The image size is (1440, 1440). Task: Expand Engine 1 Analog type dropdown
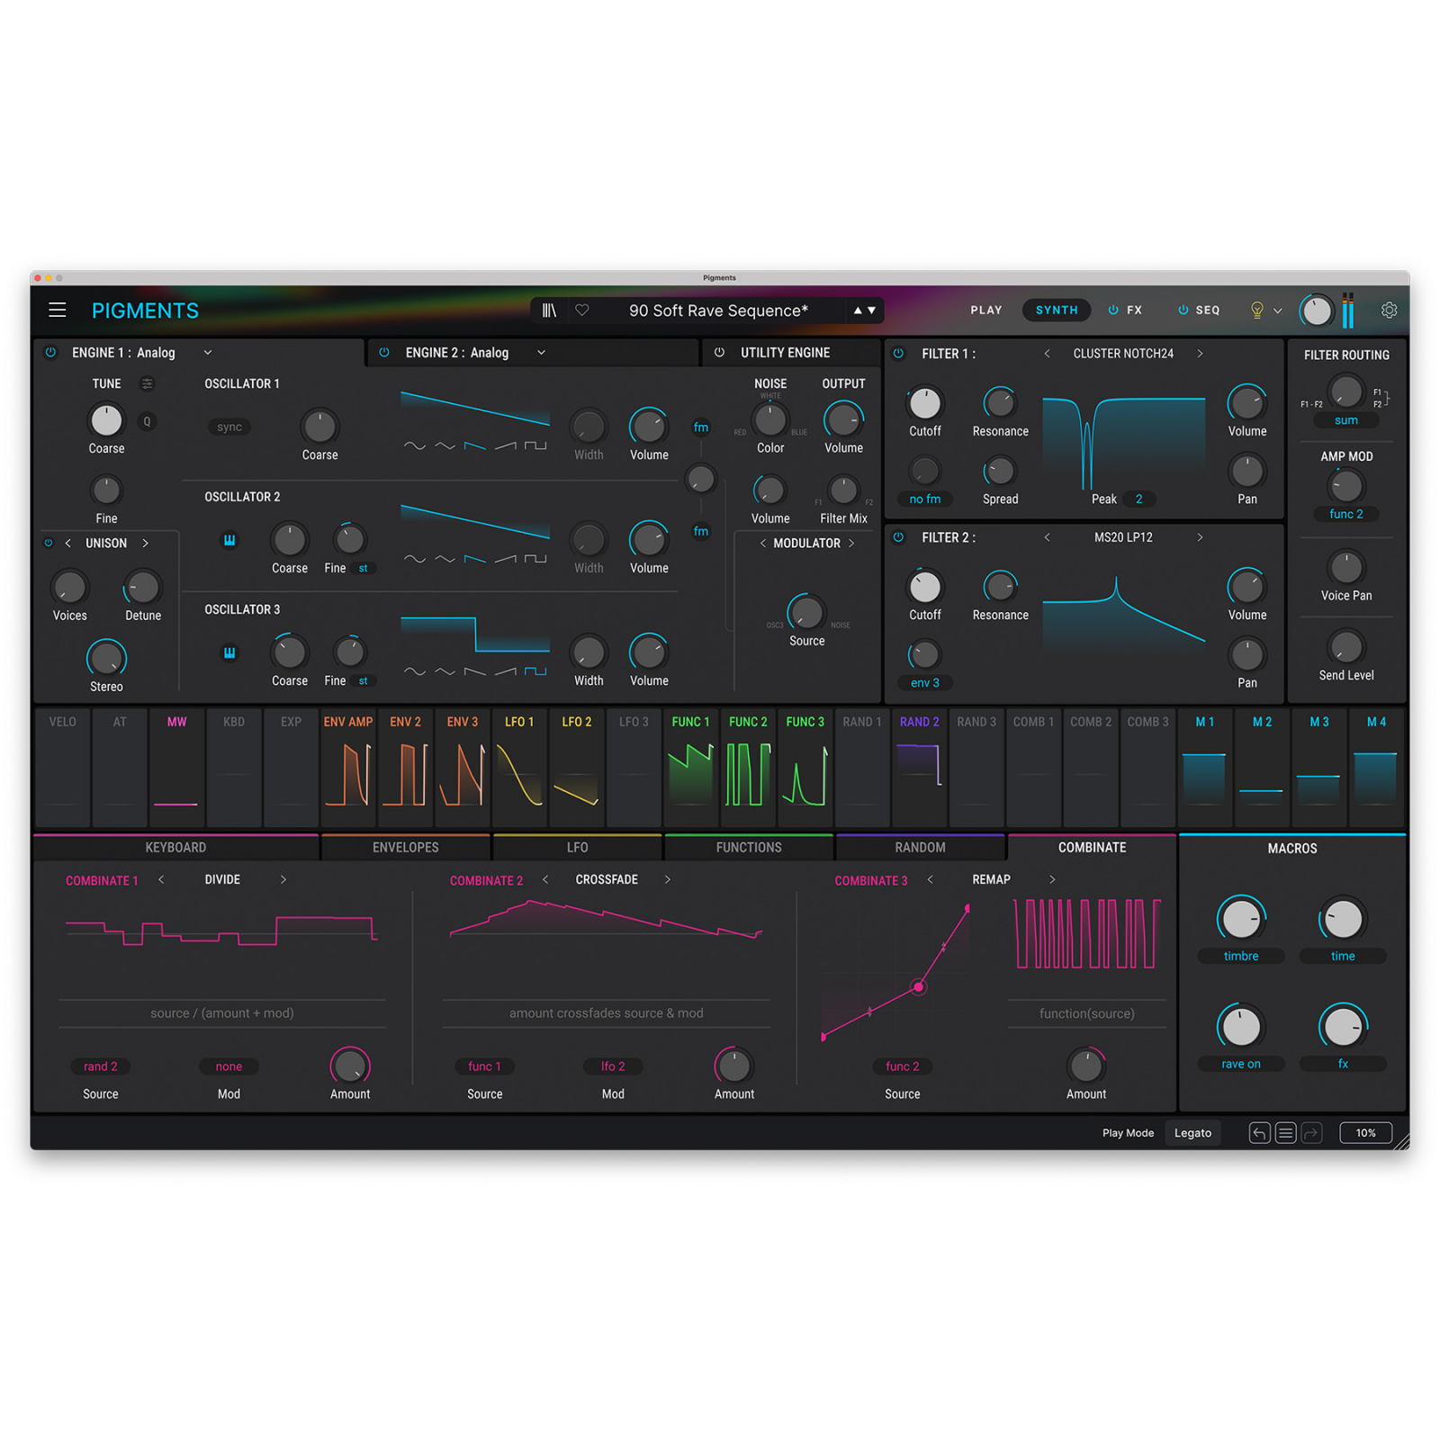(208, 353)
